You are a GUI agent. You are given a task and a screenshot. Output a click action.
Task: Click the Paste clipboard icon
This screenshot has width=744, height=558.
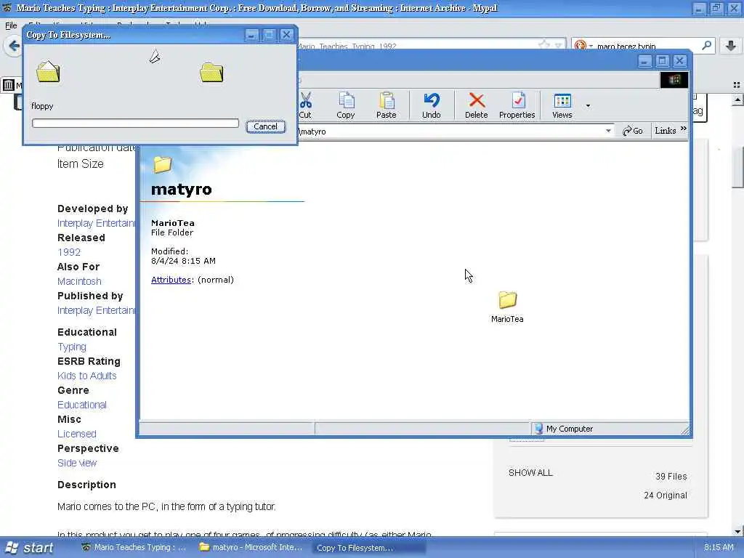coord(387,100)
